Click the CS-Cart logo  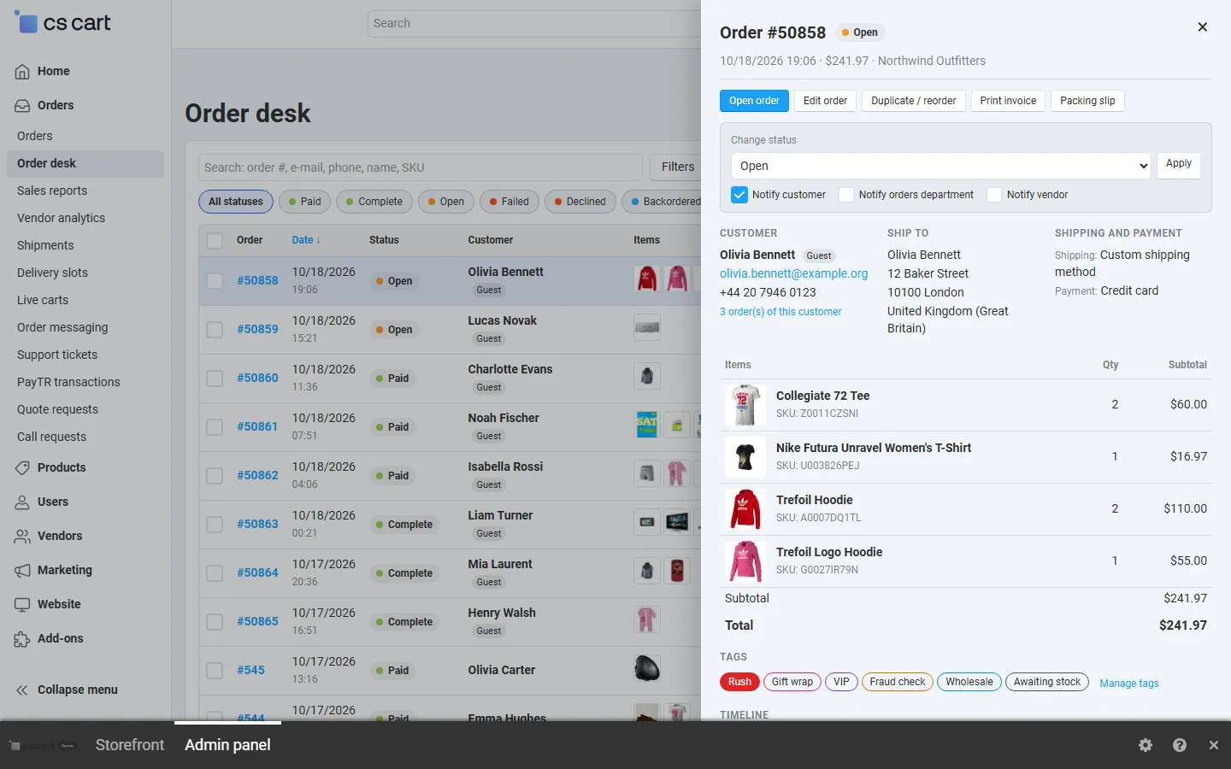[x=63, y=23]
